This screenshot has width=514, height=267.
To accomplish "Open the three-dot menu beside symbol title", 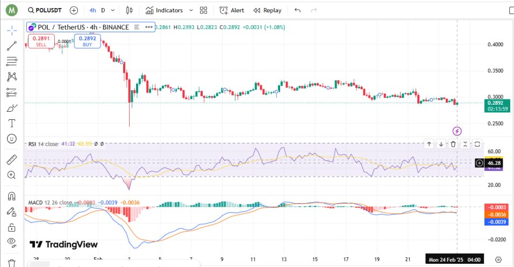I will pyautogui.click(x=149, y=27).
